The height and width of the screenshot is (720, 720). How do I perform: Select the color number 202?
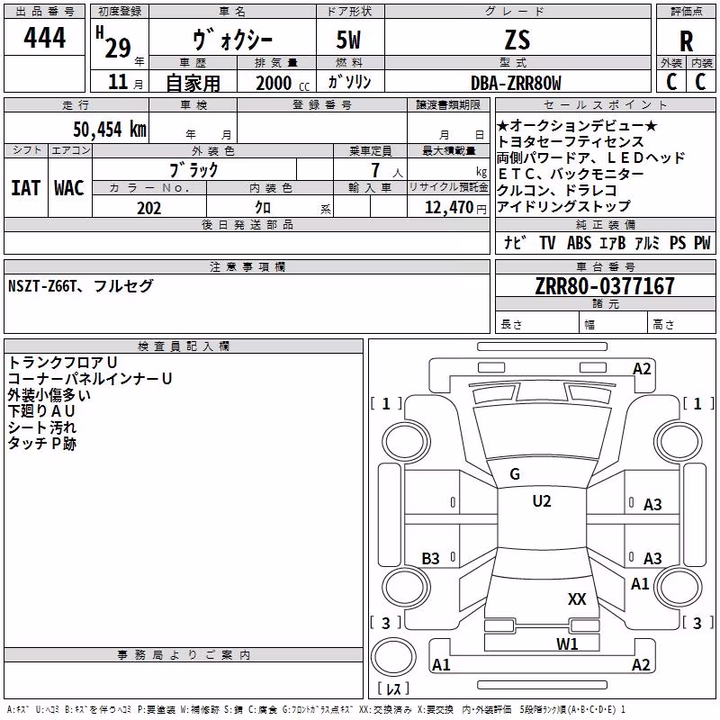pos(148,208)
